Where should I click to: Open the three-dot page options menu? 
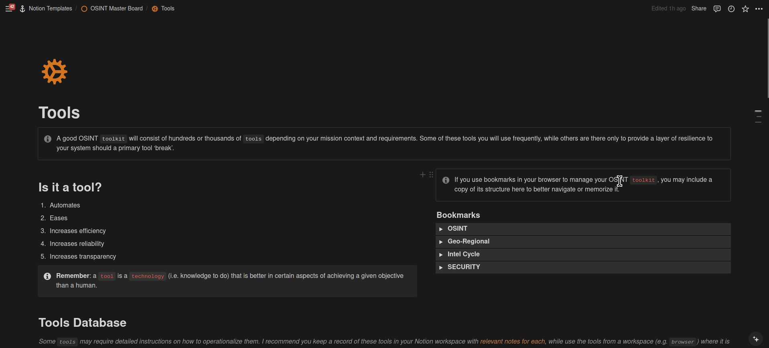point(759,9)
